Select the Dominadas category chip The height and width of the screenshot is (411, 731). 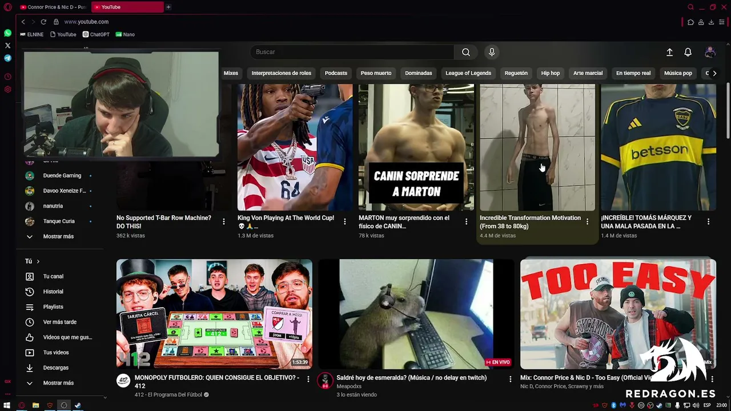pos(419,73)
